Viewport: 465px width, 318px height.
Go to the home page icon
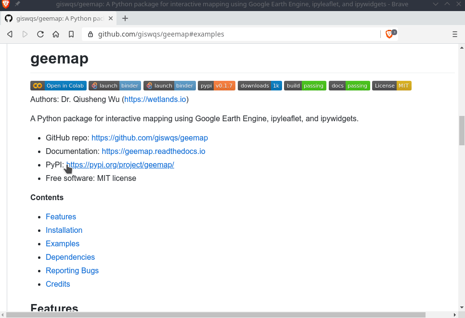56,34
